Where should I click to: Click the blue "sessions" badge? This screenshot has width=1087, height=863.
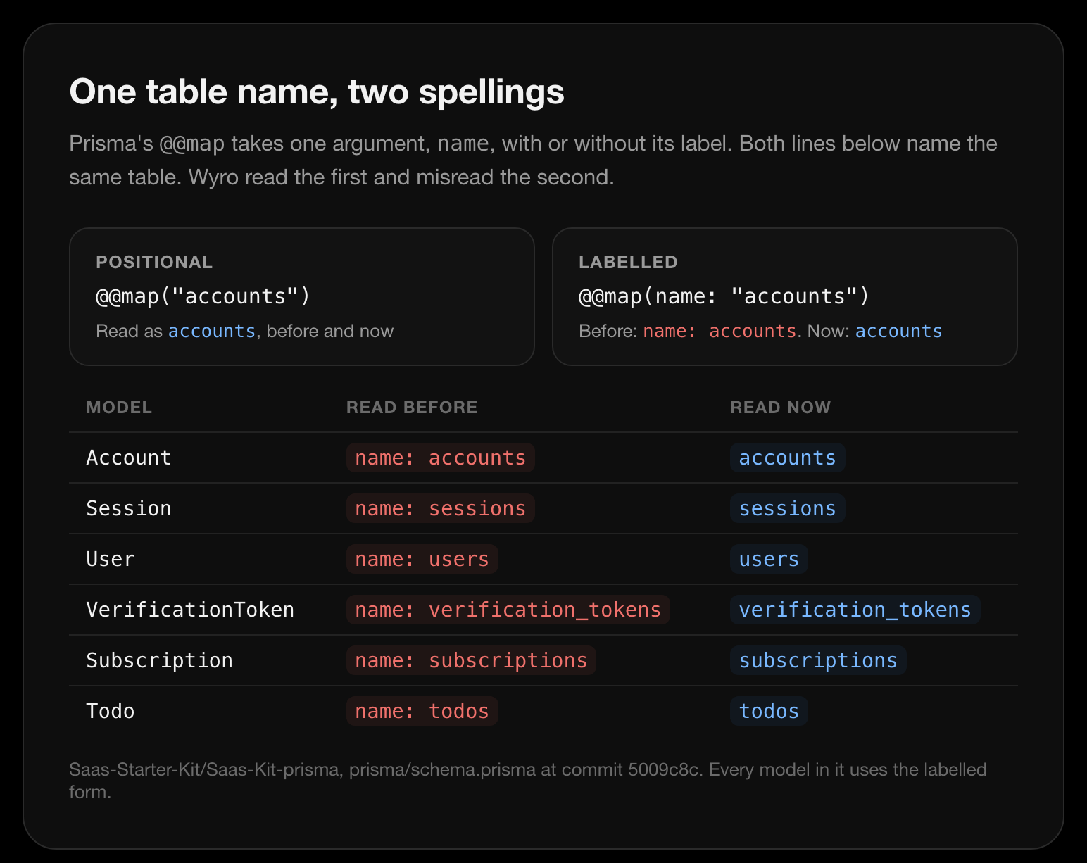pos(788,508)
